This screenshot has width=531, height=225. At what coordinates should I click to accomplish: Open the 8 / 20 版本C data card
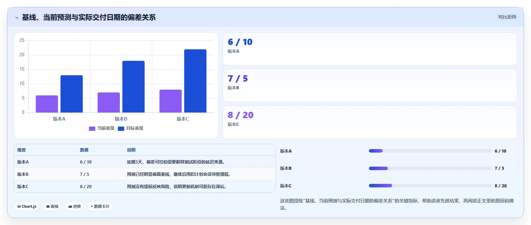[370, 122]
